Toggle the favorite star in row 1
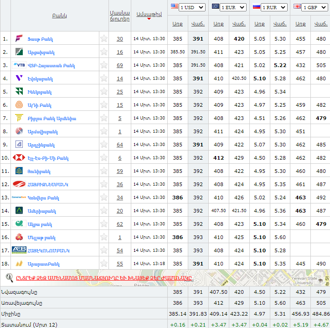Image resolution: width=330 pixels, height=328 pixels. 104,39
